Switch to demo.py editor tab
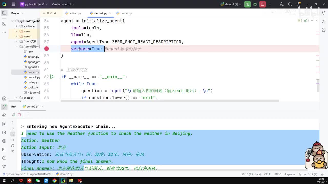The image size is (328, 184). [x=124, y=13]
